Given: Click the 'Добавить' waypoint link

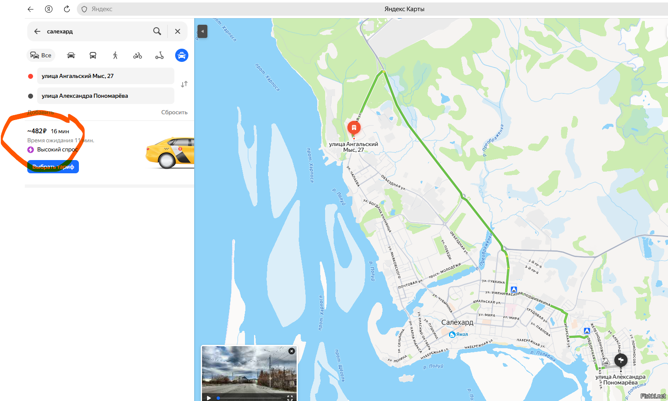Looking at the screenshot, I should point(41,112).
